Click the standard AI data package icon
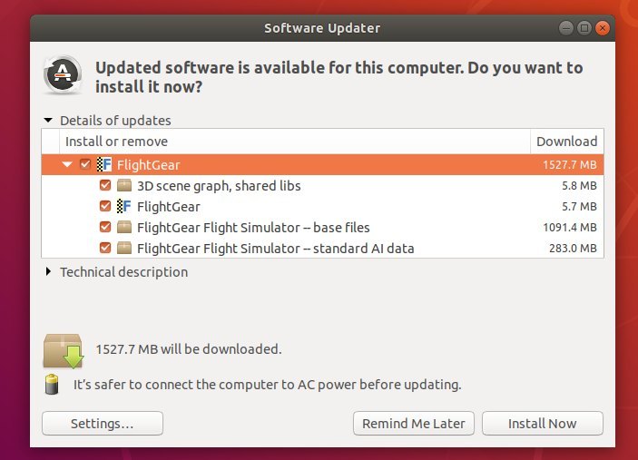Screen dimensions: 638x460 click(124, 248)
